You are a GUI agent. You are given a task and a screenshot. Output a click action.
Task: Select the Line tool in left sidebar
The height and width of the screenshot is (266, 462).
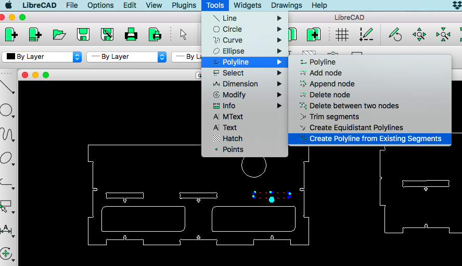7,87
